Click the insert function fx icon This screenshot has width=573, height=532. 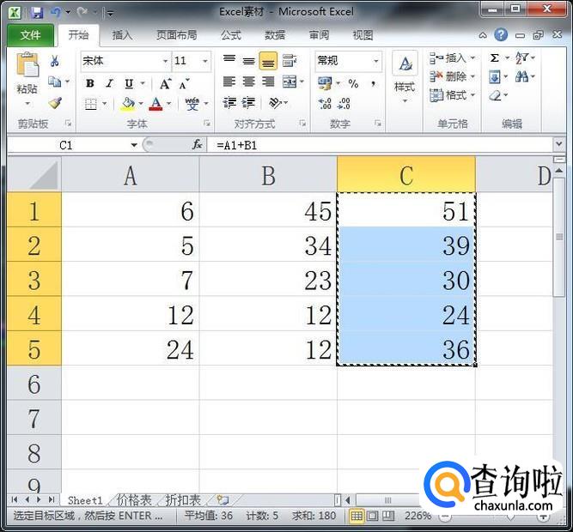click(x=198, y=145)
